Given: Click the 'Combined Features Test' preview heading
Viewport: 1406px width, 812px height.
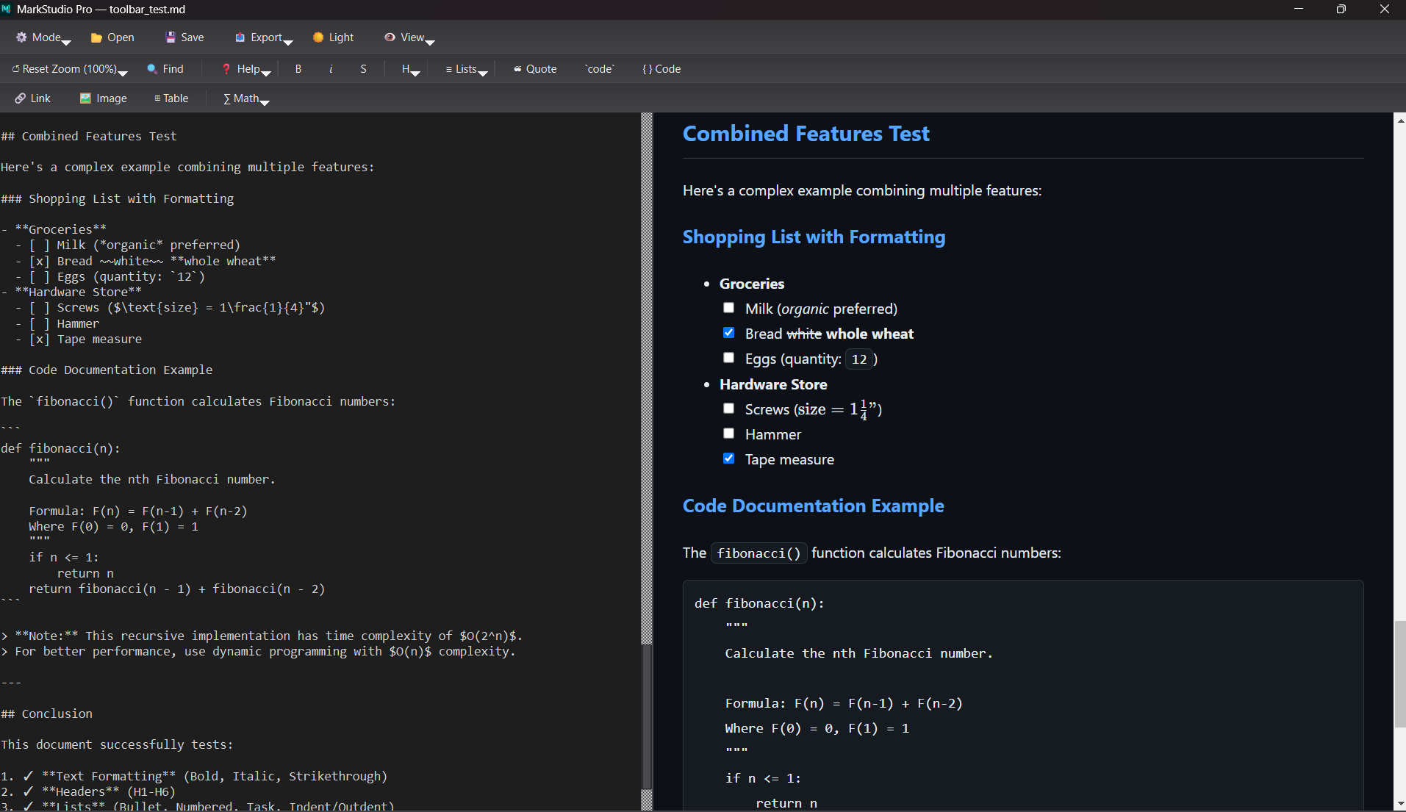Looking at the screenshot, I should pos(806,134).
